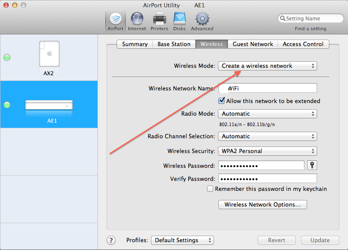Minimize the AirPort Utility window
The height and width of the screenshot is (250, 348).
pyautogui.click(x=15, y=5)
